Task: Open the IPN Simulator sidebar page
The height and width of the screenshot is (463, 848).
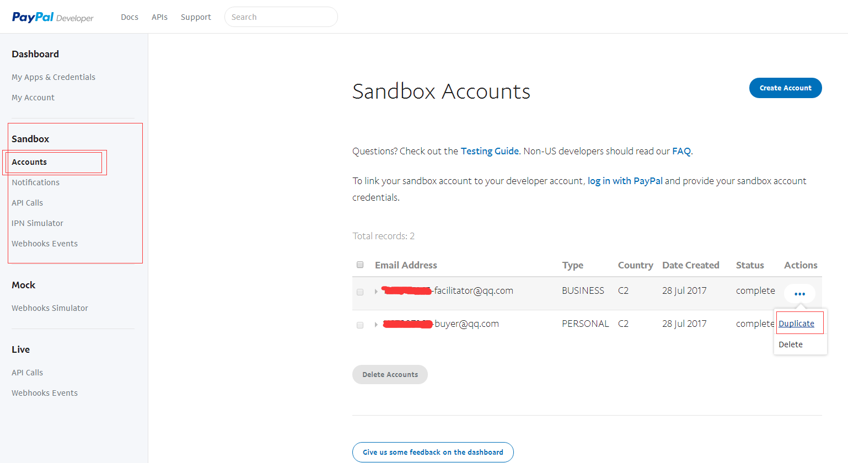Action: (37, 223)
